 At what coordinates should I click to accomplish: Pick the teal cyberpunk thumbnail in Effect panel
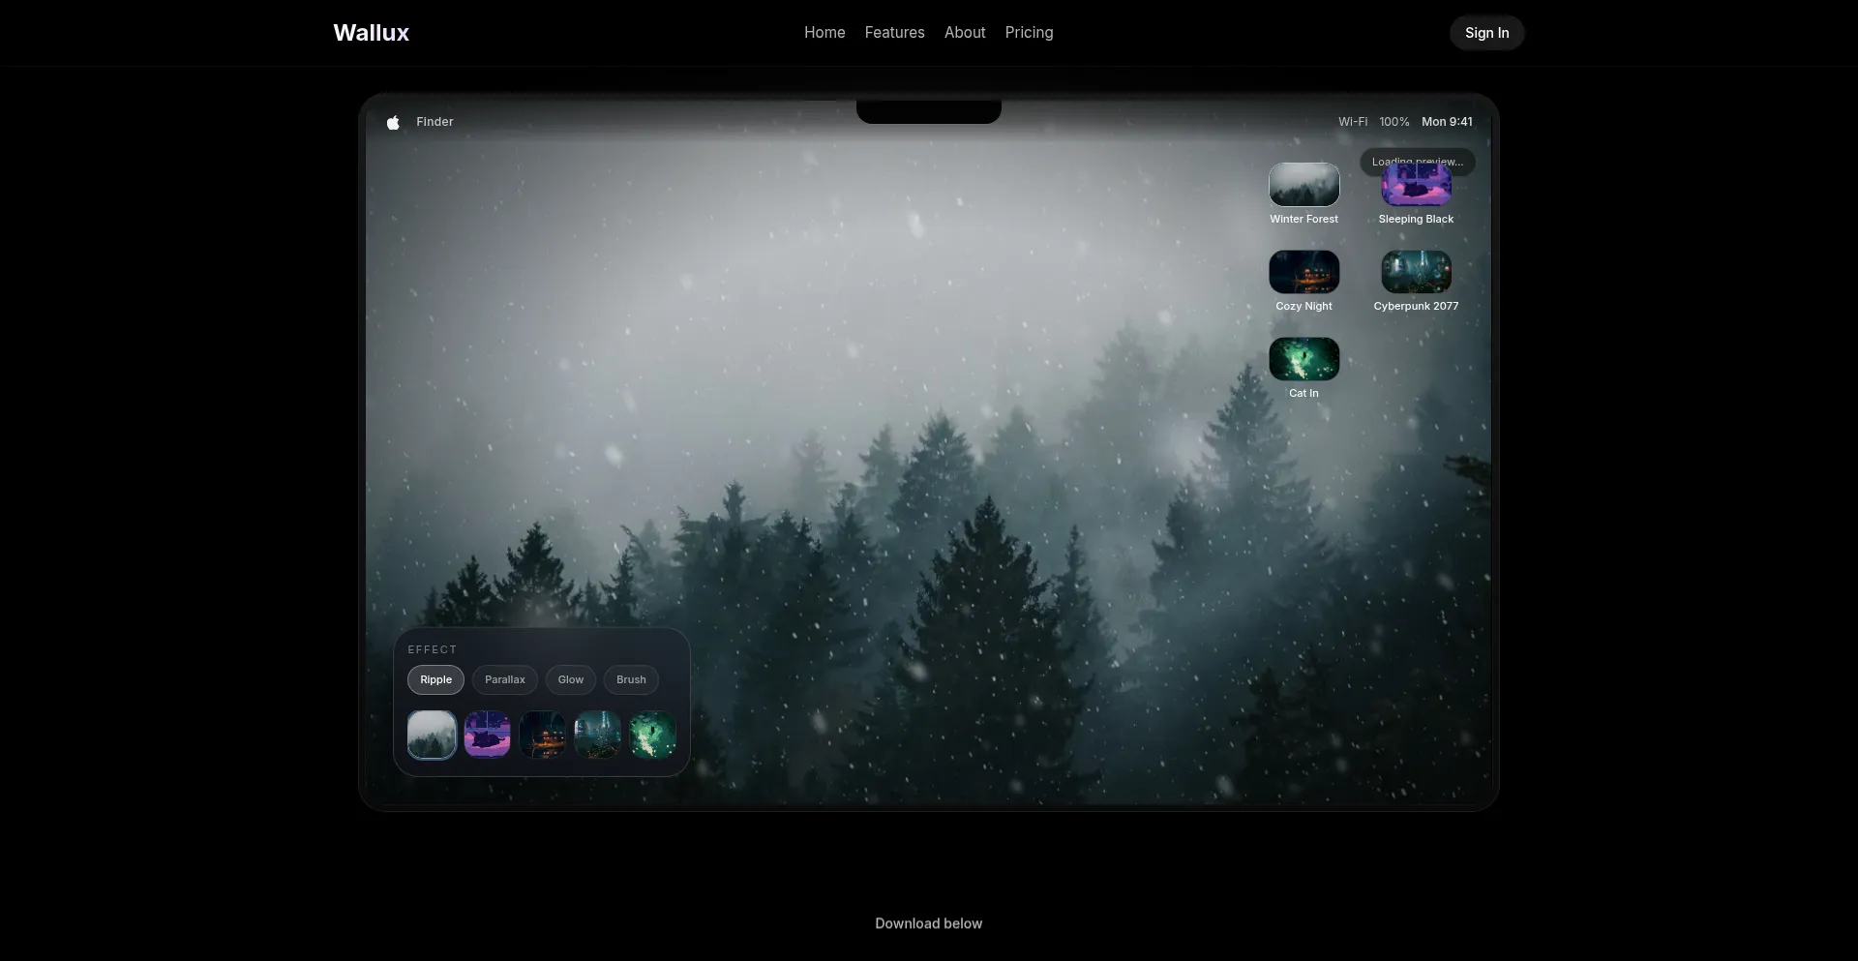point(597,735)
